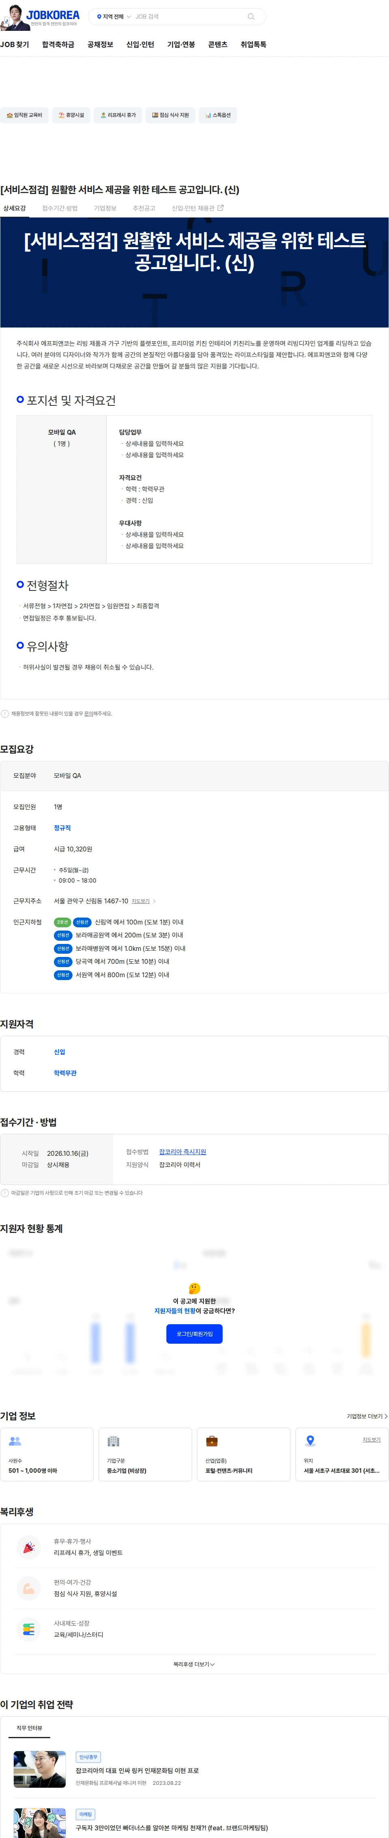The width and height of the screenshot is (389, 1838).
Task: Select the 상세요강 tab
Action: pos(14,208)
